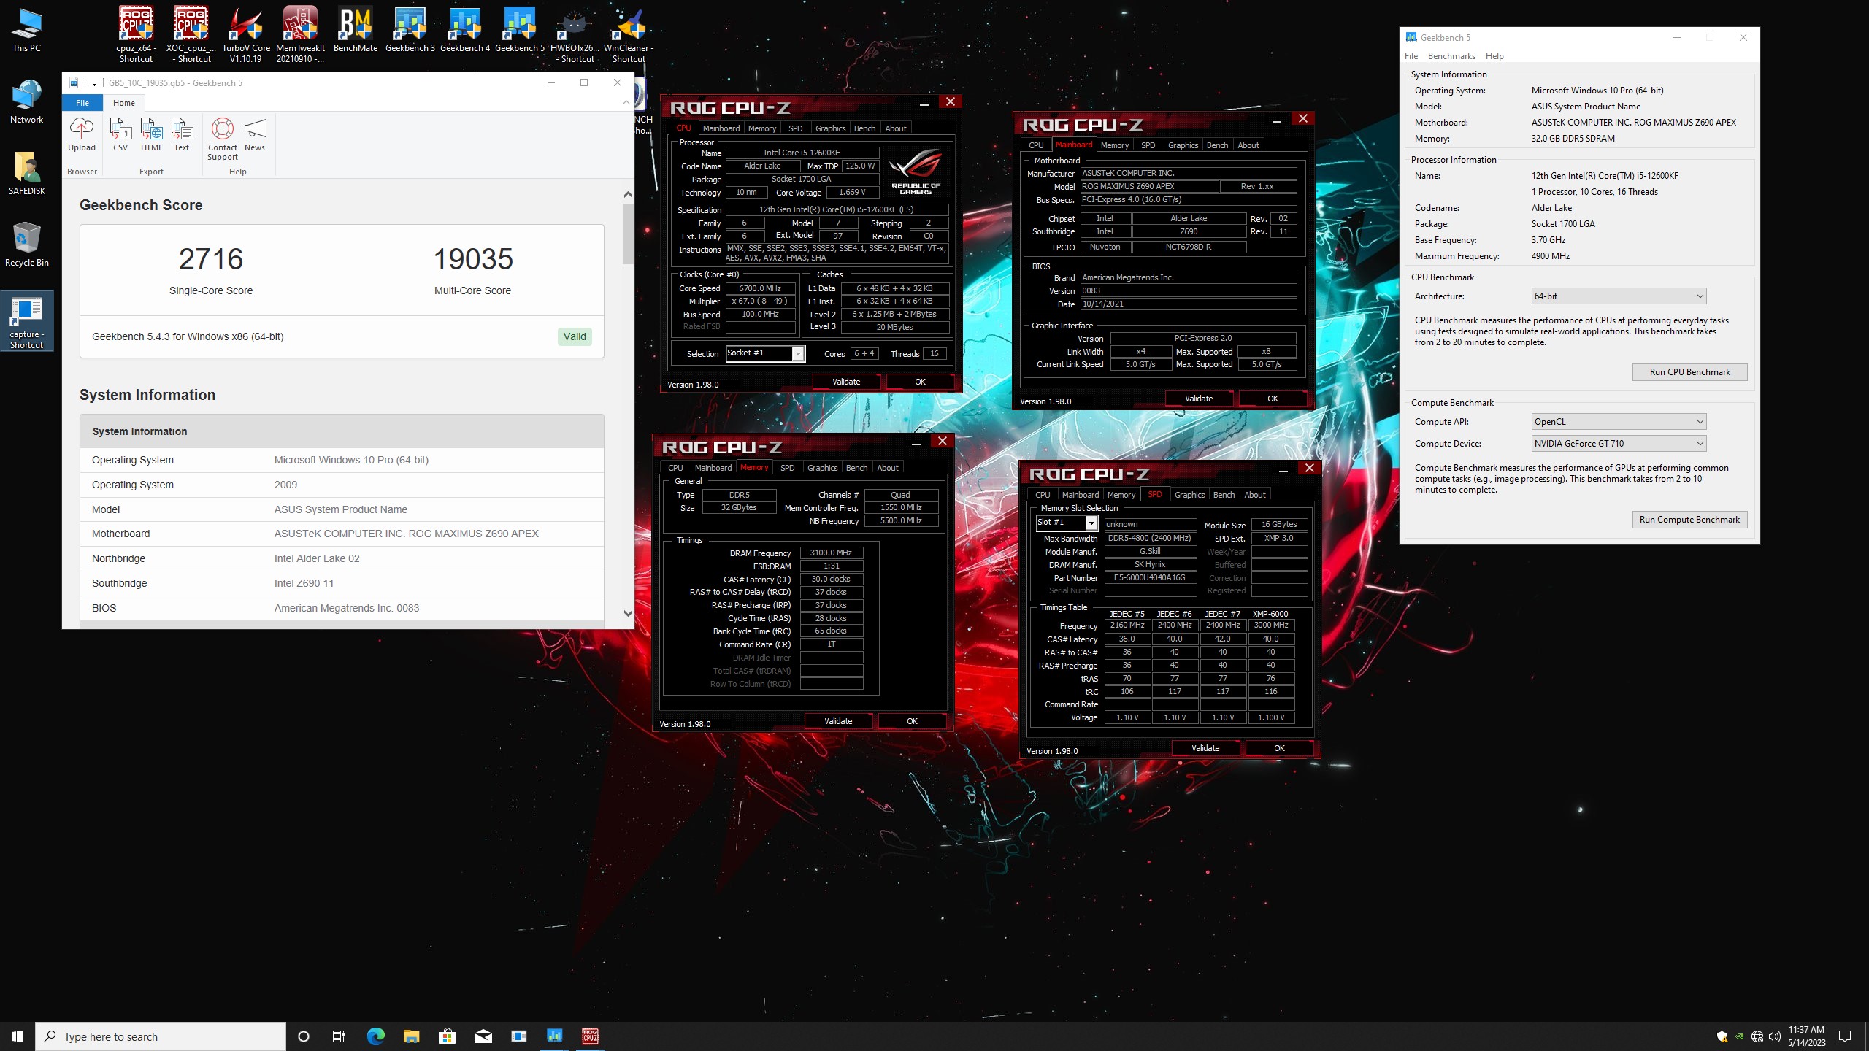Image resolution: width=1869 pixels, height=1051 pixels.
Task: Select the capture shortcut icon
Action: [26, 321]
